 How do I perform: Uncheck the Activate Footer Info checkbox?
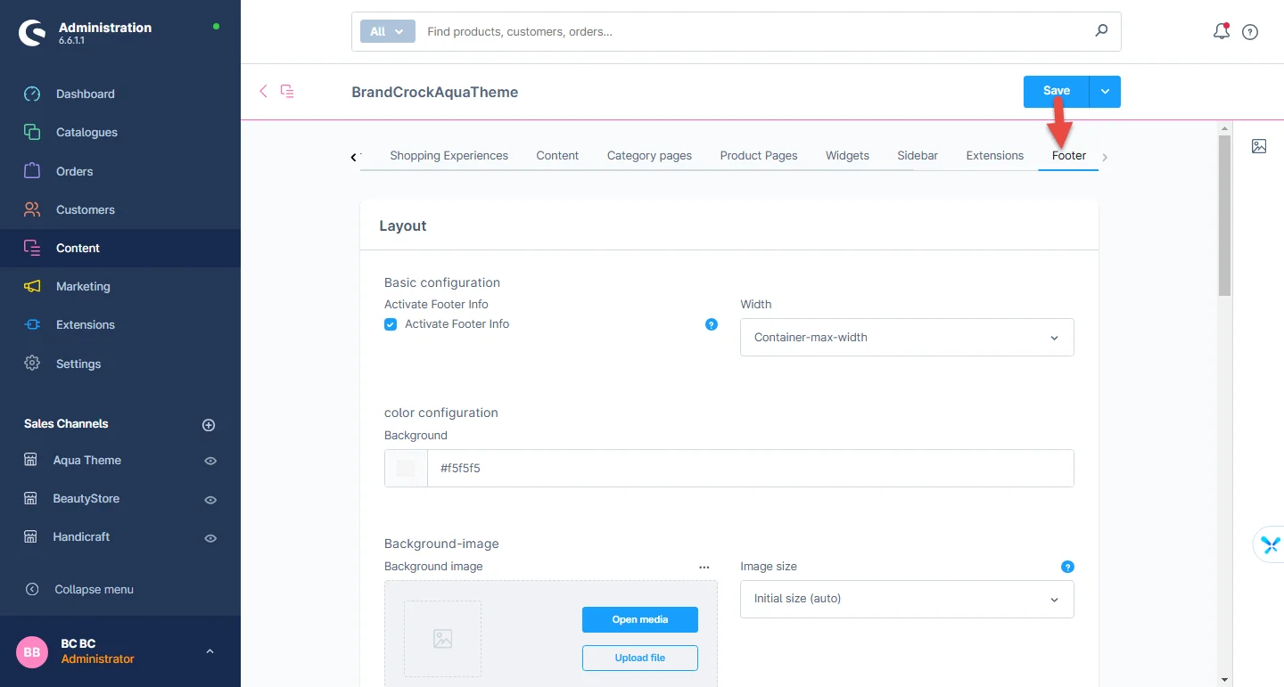coord(391,324)
